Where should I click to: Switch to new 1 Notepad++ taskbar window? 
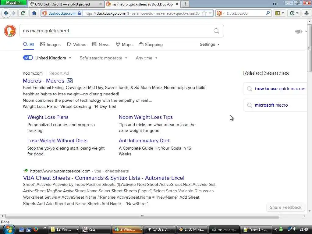[x=256, y=229]
